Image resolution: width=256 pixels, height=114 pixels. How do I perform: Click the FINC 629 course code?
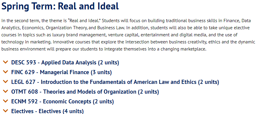pyautogui.click(x=23, y=72)
